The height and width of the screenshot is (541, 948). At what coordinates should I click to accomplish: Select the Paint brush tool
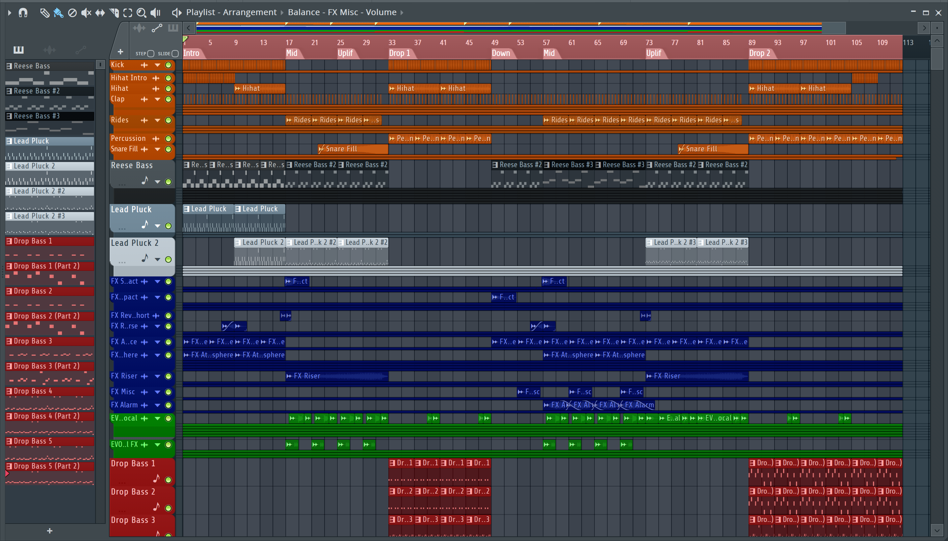point(58,13)
